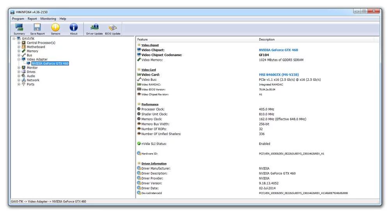Click the Save Report floppy icon
The height and width of the screenshot is (214, 390).
coord(37,28)
